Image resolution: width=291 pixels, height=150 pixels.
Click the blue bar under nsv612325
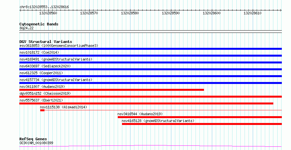tap(150, 76)
